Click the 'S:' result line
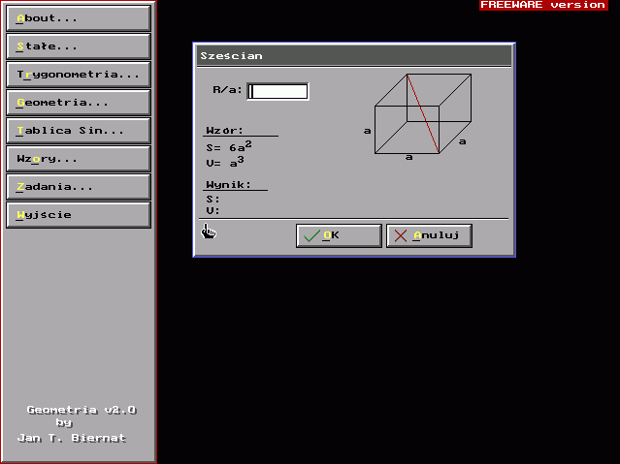Viewport: 620px width, 464px height. [x=212, y=199]
